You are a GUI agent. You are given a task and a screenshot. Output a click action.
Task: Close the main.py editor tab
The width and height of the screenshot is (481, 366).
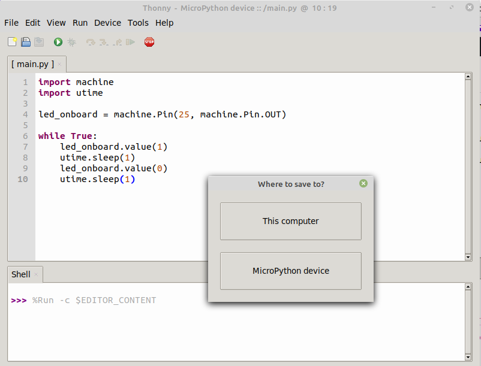pyautogui.click(x=59, y=64)
